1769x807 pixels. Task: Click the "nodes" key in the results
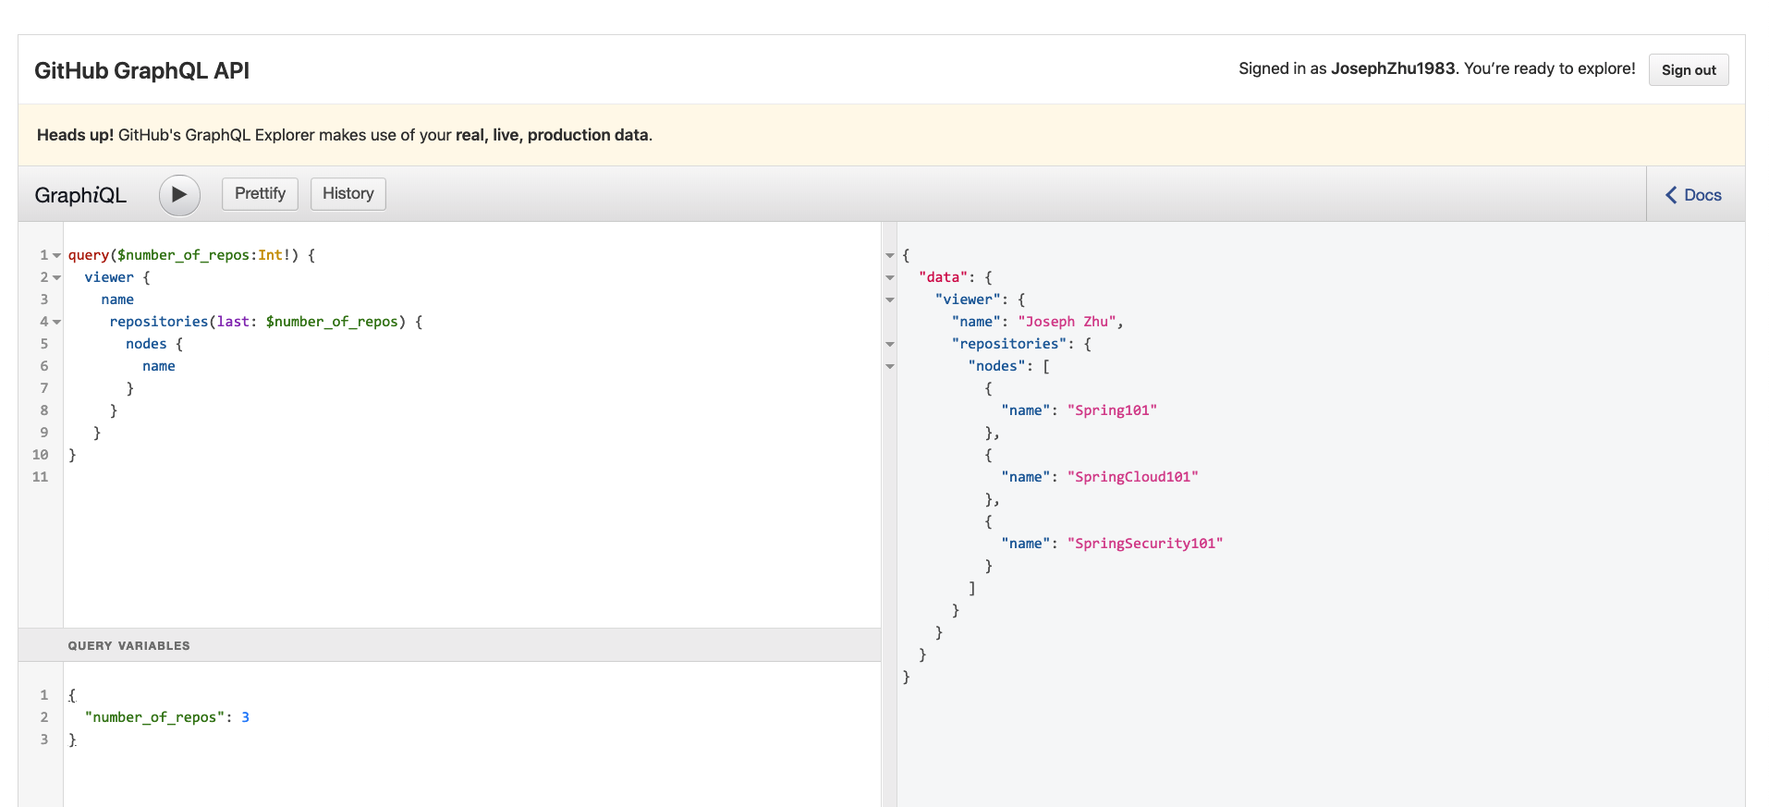click(x=996, y=366)
